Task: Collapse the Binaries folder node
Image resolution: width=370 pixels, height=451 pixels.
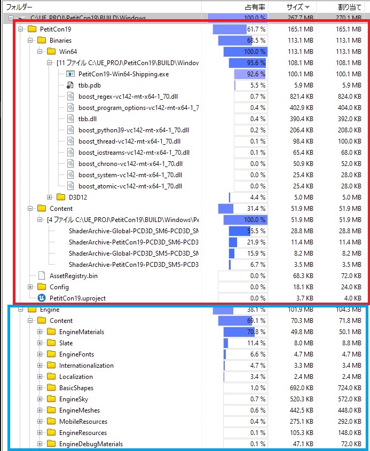Action: (x=30, y=40)
